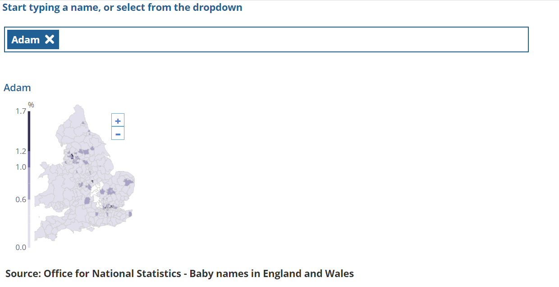This screenshot has width=559, height=287.
Task: Zoom in on the map
Action: tap(118, 121)
